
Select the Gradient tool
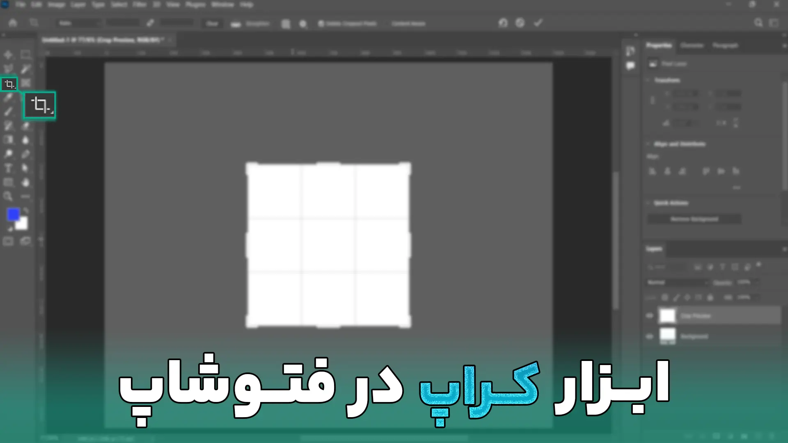click(x=8, y=140)
